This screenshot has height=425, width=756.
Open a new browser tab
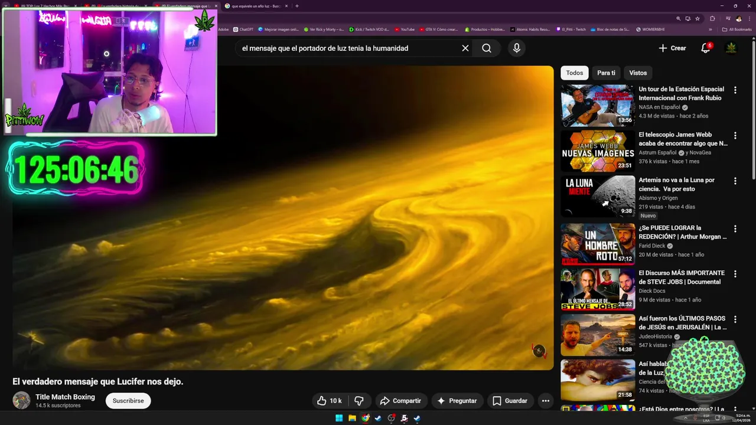(296, 6)
